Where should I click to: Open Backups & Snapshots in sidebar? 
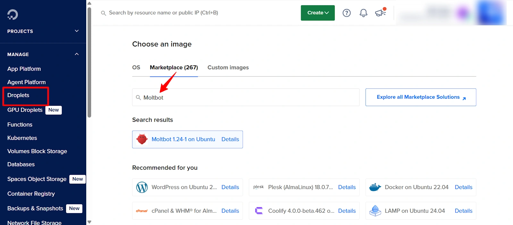[x=35, y=208]
